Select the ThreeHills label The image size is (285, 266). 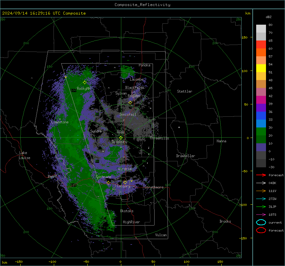(159, 138)
